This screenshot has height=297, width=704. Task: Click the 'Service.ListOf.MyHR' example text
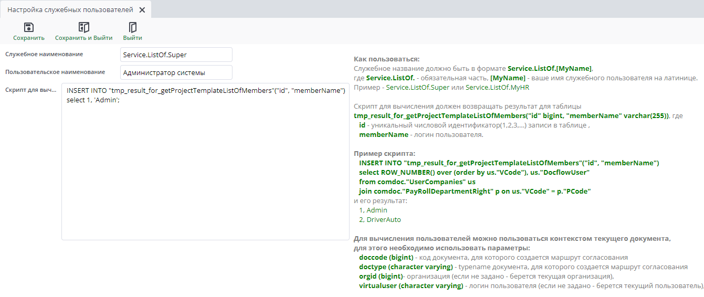498,87
